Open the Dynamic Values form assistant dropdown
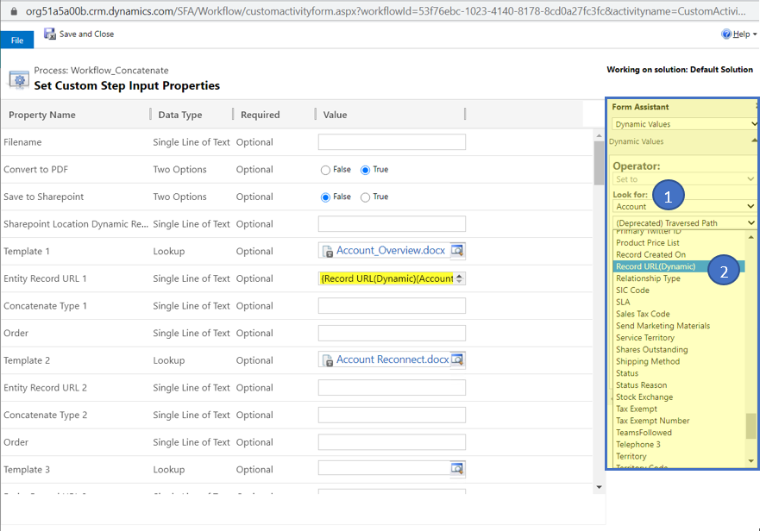Viewport: 760px width, 531px height. pyautogui.click(x=684, y=124)
